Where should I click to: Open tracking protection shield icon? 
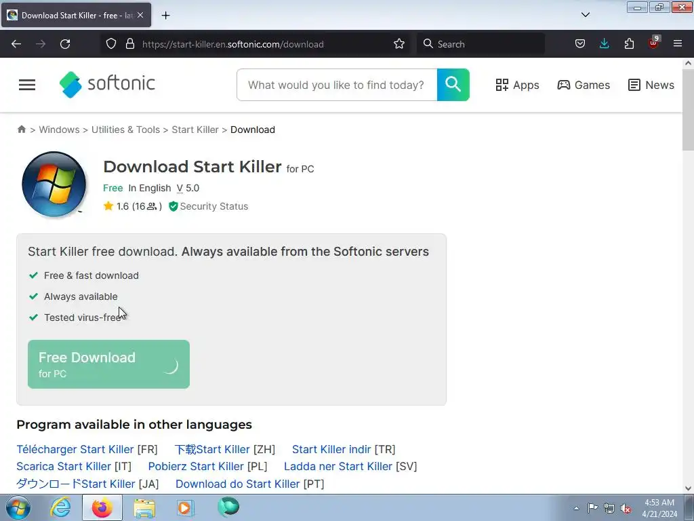[111, 44]
